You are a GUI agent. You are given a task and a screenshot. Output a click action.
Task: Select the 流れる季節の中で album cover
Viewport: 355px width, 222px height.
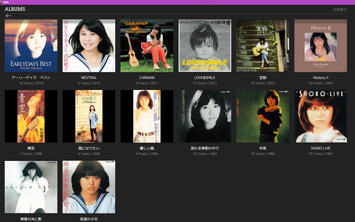pyautogui.click(x=205, y=116)
